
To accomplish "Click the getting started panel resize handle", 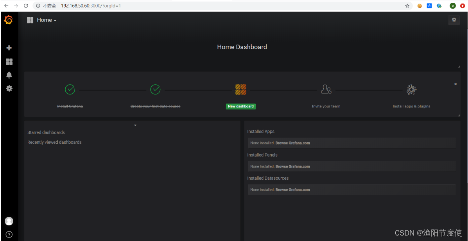I will pyautogui.click(x=459, y=115).
